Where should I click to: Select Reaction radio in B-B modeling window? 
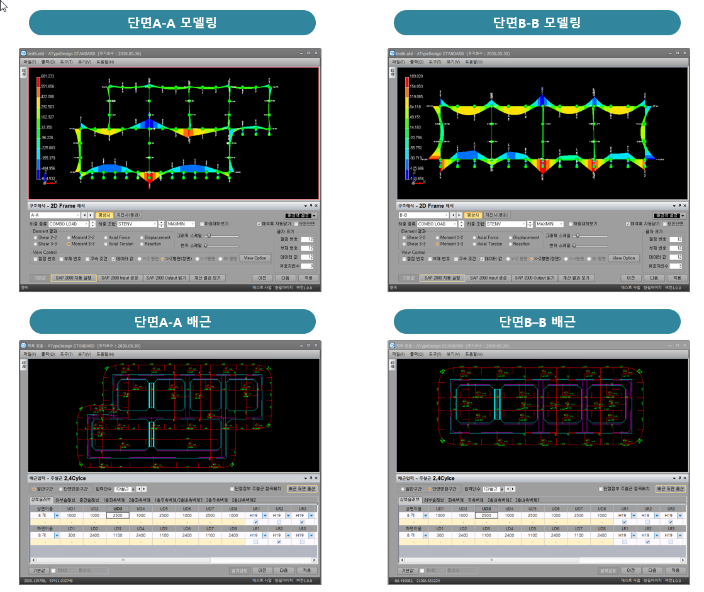(510, 244)
